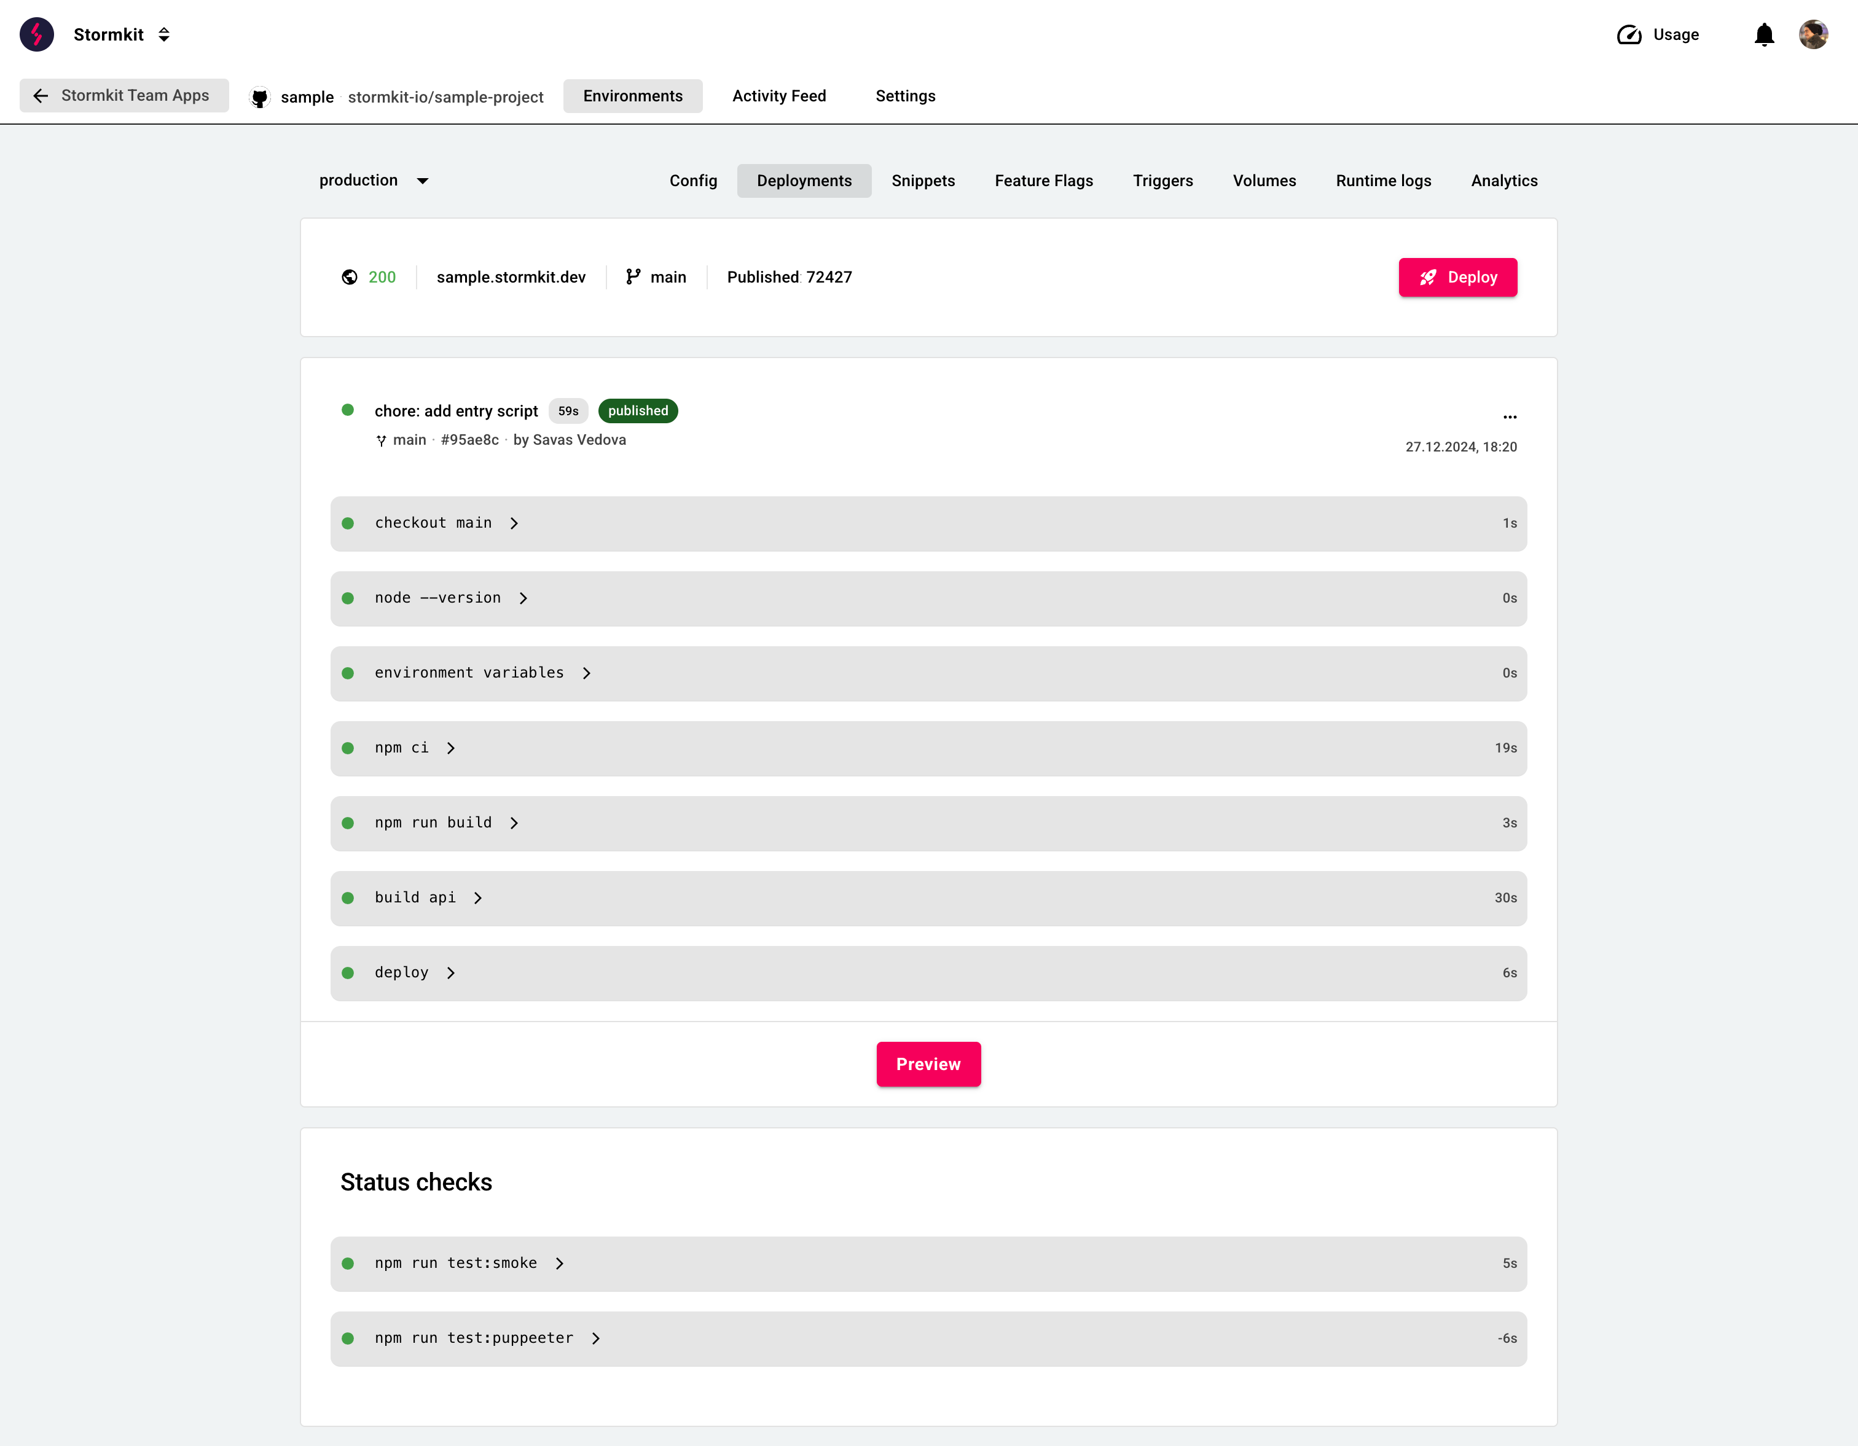The width and height of the screenshot is (1858, 1446).
Task: Click the Usage gauge icon
Action: pyautogui.click(x=1629, y=34)
